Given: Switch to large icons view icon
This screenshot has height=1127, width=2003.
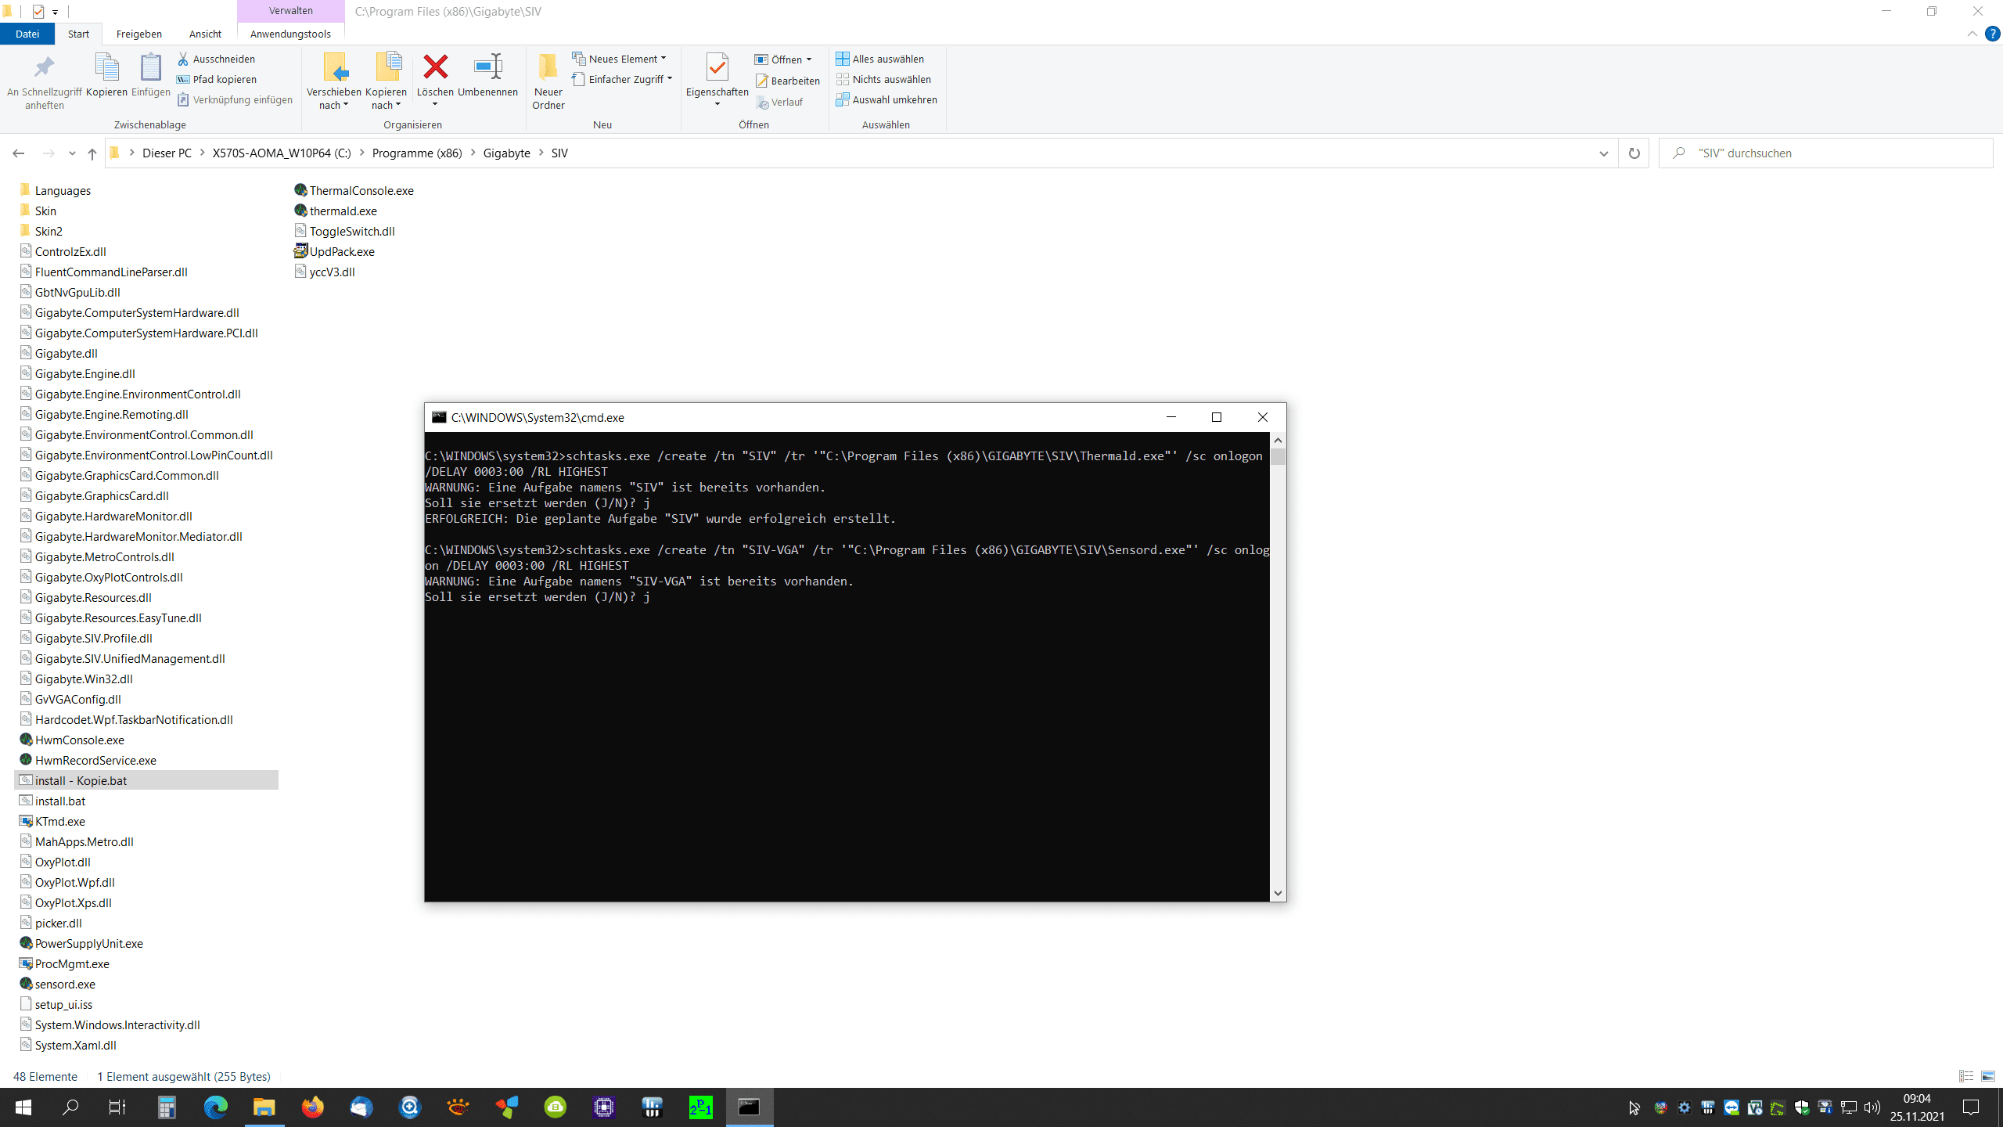Looking at the screenshot, I should coord(1988,1076).
